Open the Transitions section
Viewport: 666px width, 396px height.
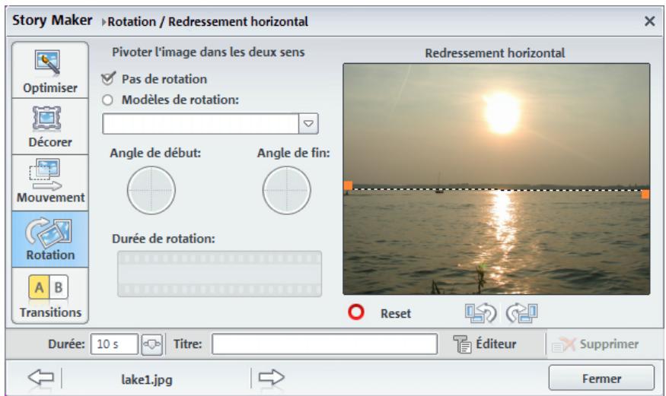[x=50, y=296]
